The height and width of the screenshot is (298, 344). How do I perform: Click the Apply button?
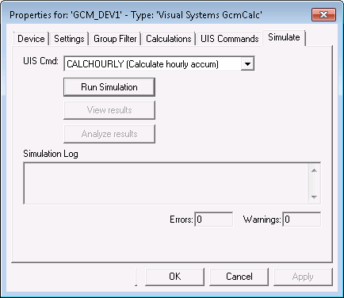click(x=303, y=277)
